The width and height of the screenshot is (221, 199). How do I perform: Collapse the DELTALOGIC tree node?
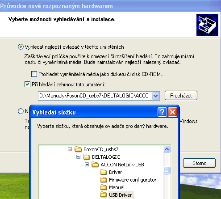78,157
